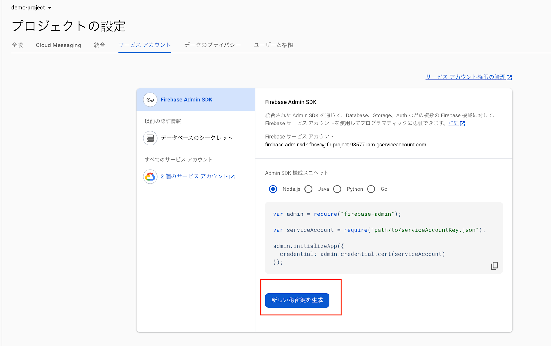The width and height of the screenshot is (551, 346).
Task: Click the Firebase Admin SDK panel heading
Action: point(291,102)
